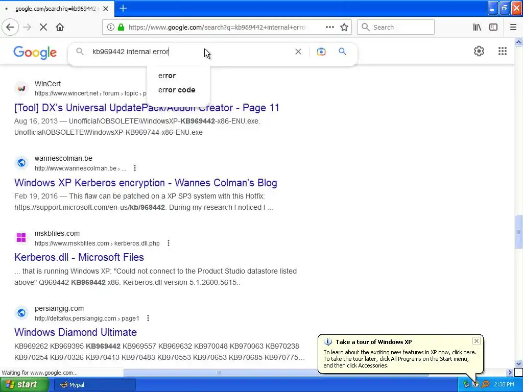The image size is (523, 392).
Task: Click the taskbar clock showing 2:38 PM
Action: (504, 385)
